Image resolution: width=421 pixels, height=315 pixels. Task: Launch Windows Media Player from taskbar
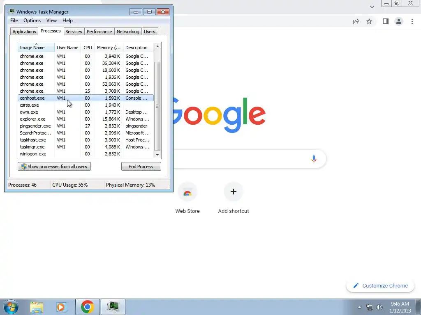(x=62, y=307)
